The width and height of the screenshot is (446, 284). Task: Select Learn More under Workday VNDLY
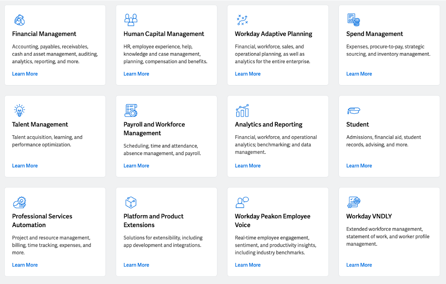(359, 265)
